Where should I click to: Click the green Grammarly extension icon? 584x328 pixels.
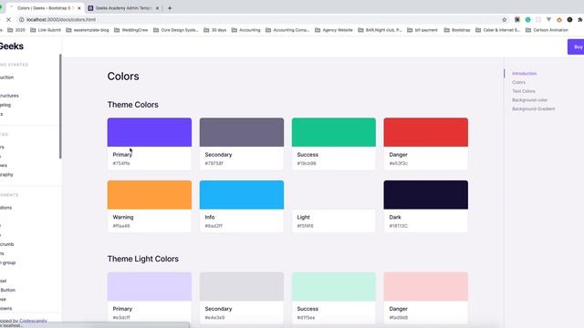pyautogui.click(x=527, y=20)
